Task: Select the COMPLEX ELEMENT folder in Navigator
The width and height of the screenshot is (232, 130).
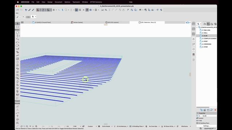Action: coord(208,39)
